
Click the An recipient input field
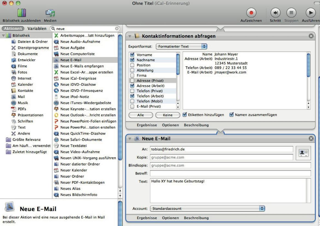click(221, 149)
